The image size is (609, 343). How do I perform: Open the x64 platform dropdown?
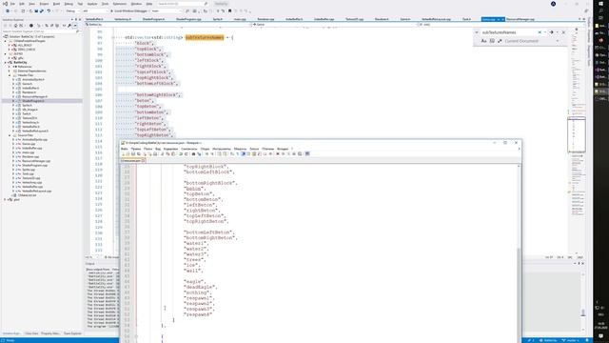pos(95,10)
